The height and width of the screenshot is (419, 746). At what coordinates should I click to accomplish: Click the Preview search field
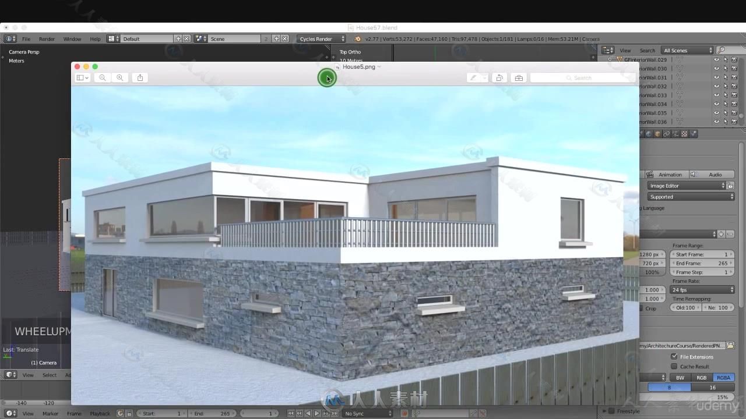click(582, 77)
